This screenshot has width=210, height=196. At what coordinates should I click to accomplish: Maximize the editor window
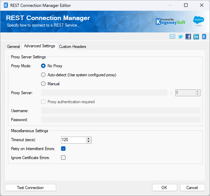(x=186, y=6)
